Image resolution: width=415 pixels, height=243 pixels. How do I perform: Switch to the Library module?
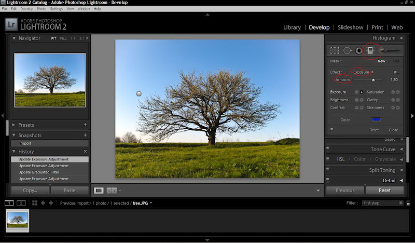click(x=292, y=27)
